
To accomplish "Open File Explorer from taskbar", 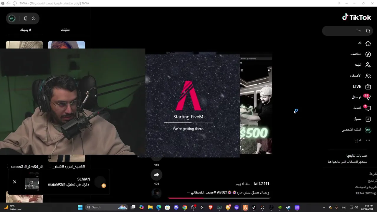I will tap(150, 207).
